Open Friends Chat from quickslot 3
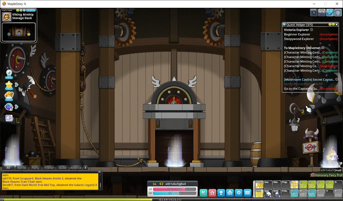The image size is (343, 201). pos(312,185)
